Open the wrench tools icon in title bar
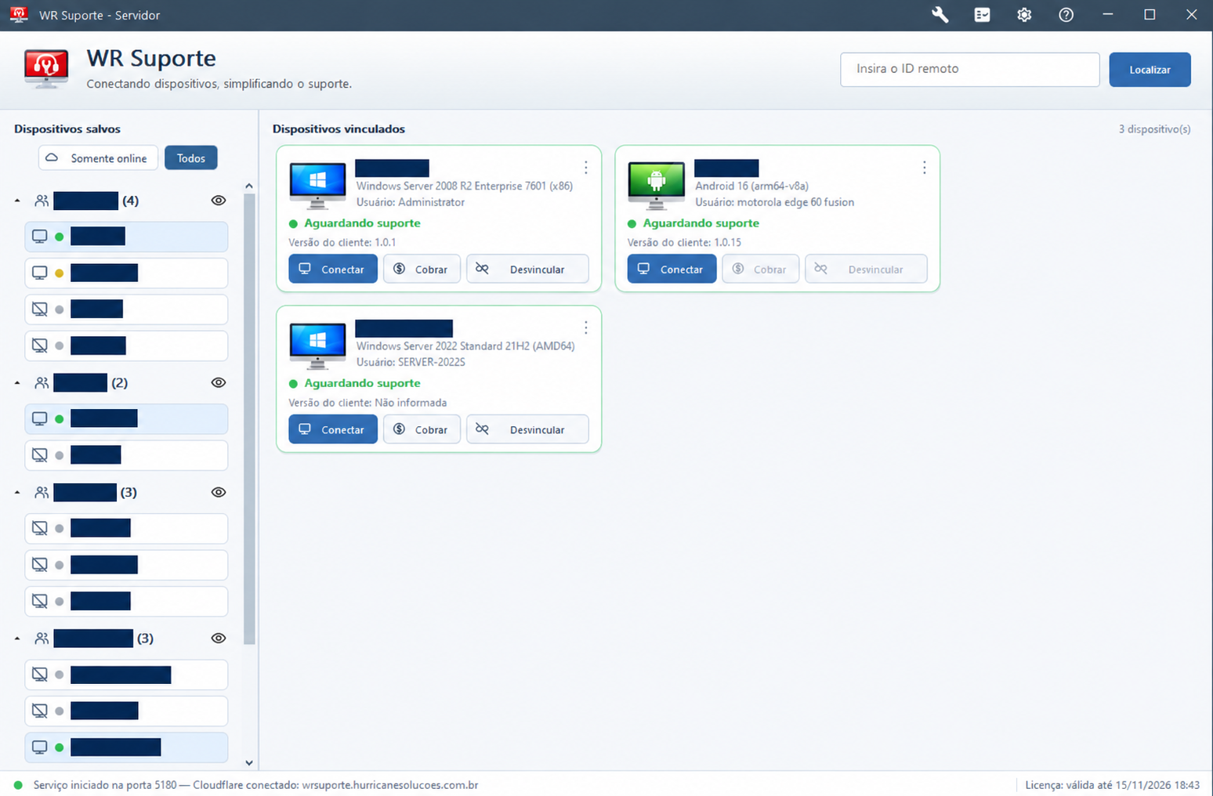This screenshot has width=1213, height=796. 940,15
